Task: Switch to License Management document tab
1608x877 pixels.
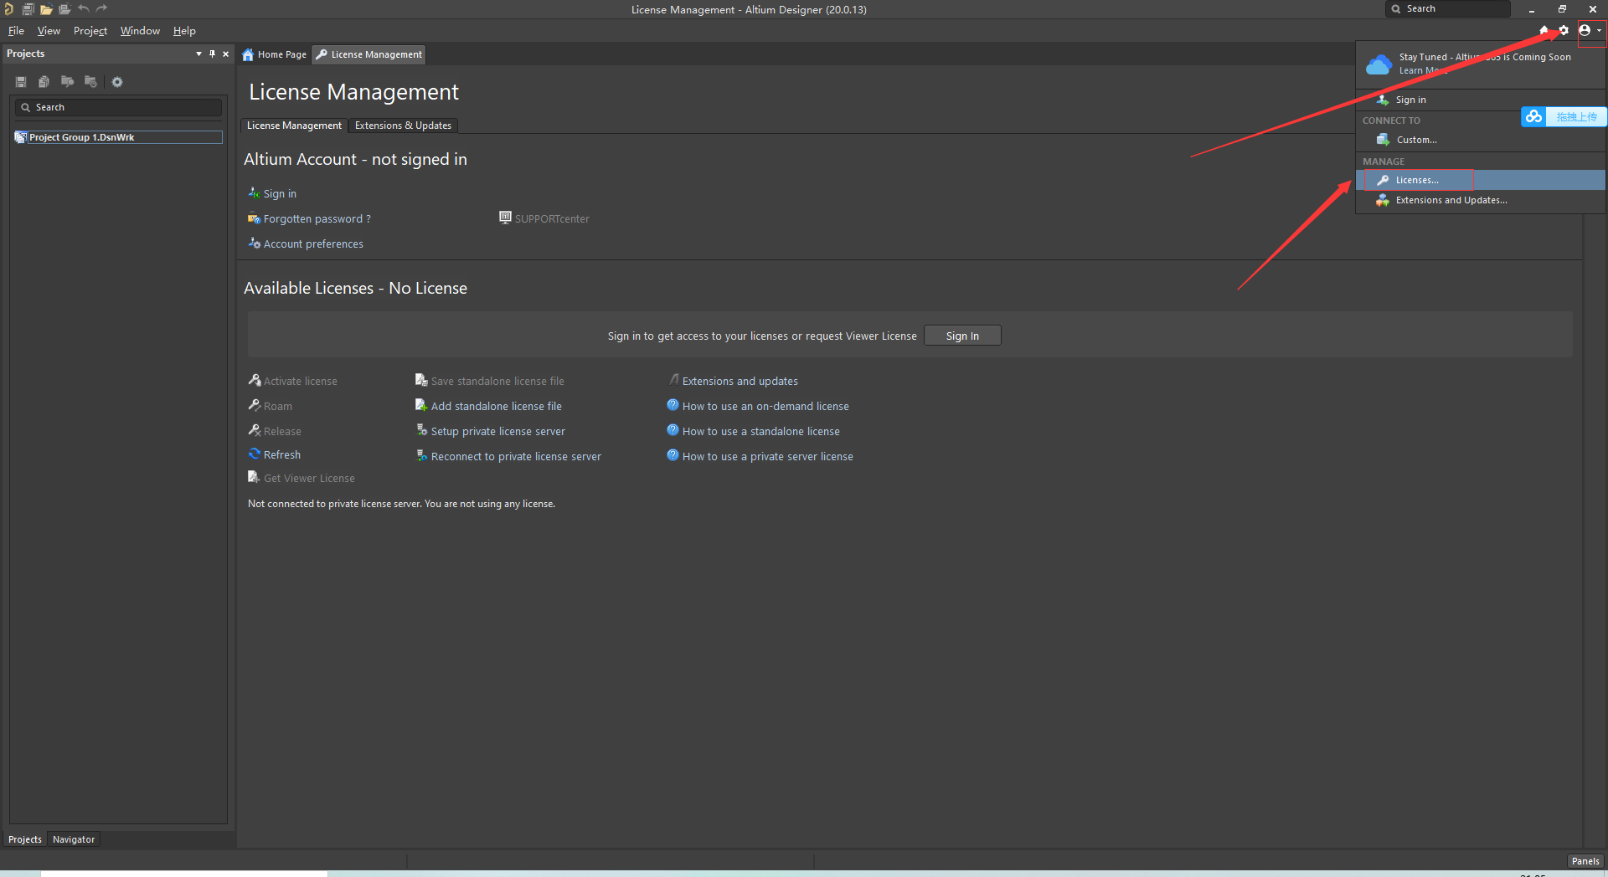Action: coord(369,54)
